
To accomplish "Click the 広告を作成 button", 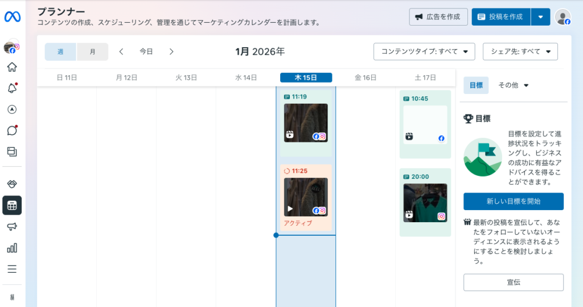I will tap(438, 17).
